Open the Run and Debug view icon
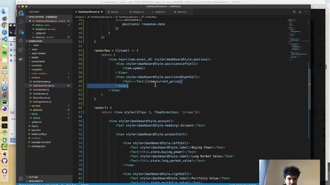This screenshot has height=185, width=330. tap(21, 41)
